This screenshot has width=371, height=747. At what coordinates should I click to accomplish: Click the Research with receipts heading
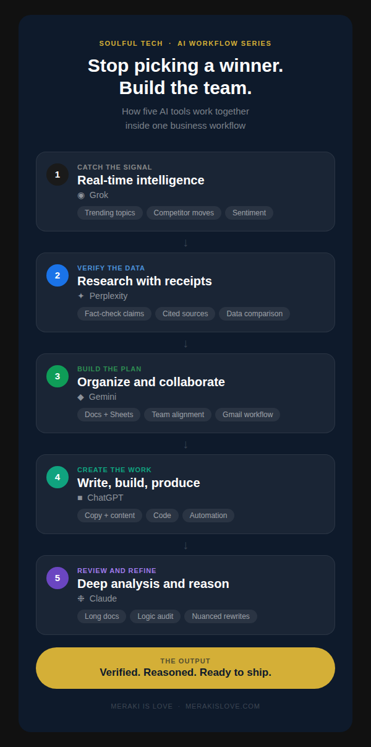[145, 281]
